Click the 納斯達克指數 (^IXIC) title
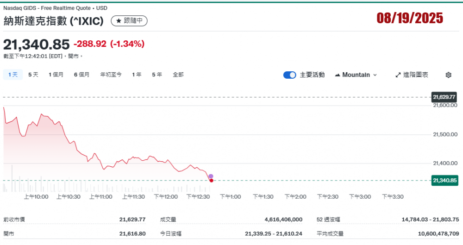463x245 pixels. tap(53, 21)
